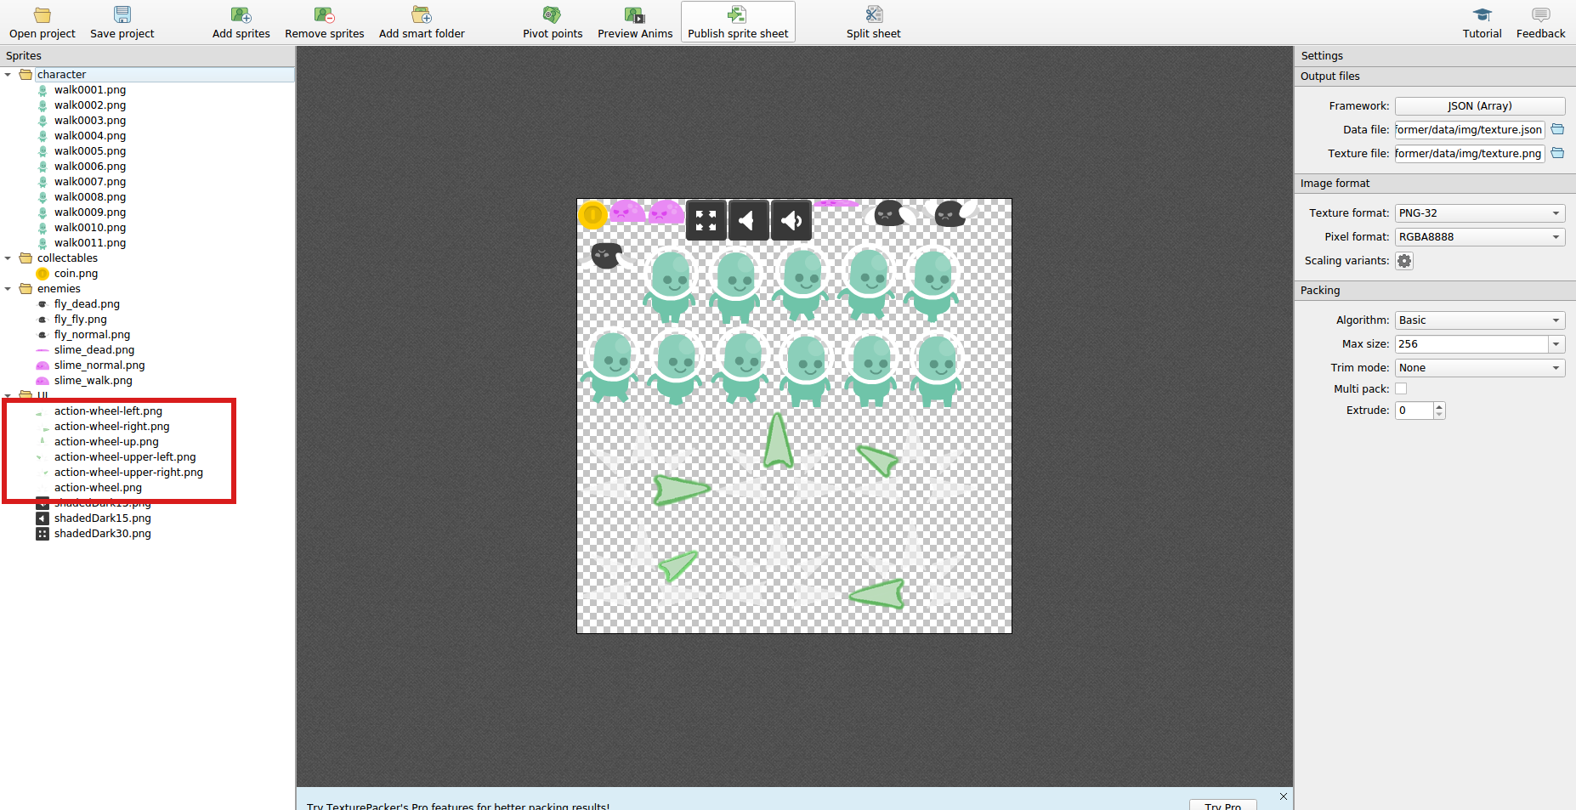Open the Tutorial
Image resolution: width=1576 pixels, height=810 pixels.
click(x=1481, y=21)
